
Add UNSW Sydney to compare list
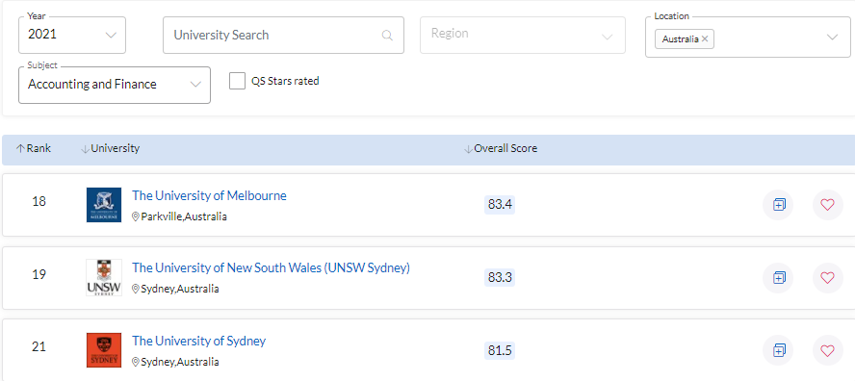[778, 277]
